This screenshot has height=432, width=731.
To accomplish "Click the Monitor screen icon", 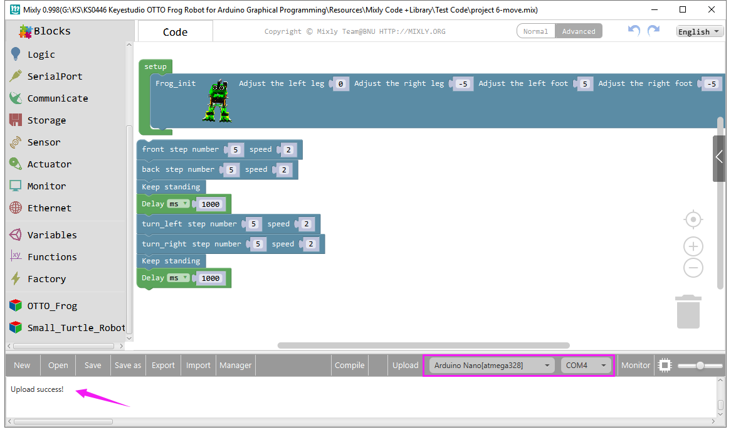I will [16, 186].
